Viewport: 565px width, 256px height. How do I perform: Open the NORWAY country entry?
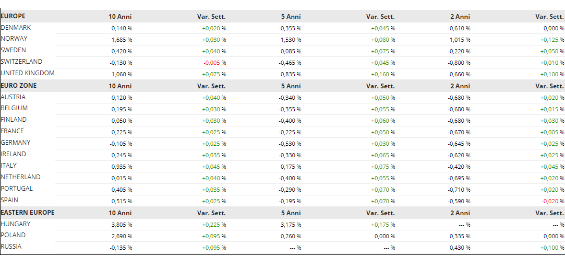click(x=14, y=39)
